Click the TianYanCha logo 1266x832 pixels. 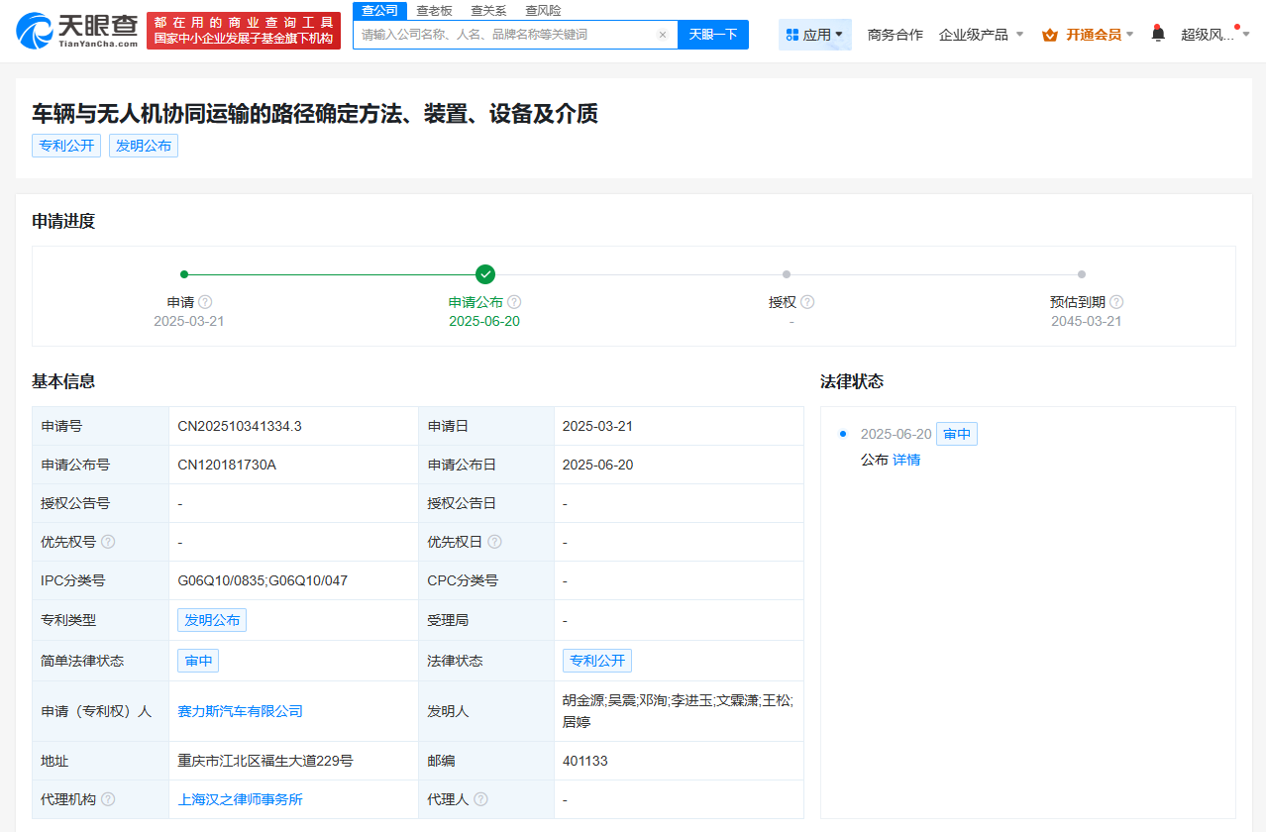pos(77,31)
